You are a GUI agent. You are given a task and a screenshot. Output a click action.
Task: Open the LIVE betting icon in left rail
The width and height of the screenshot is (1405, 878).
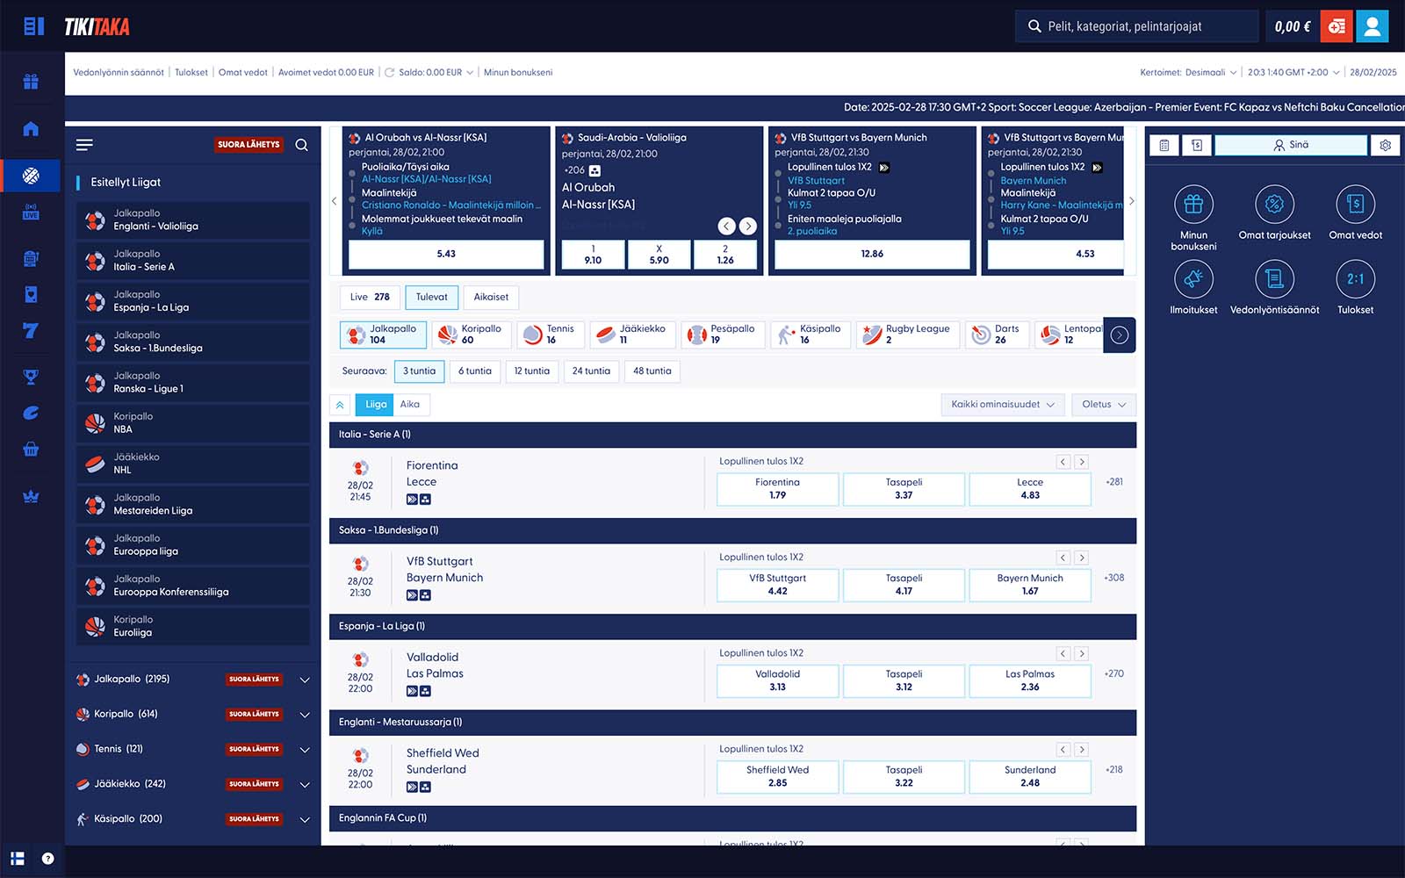pos(31,212)
